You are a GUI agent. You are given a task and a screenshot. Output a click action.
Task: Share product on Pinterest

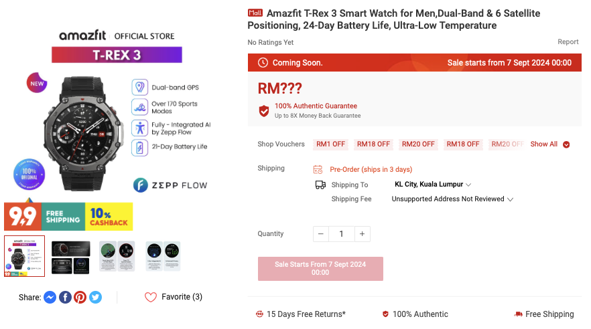(x=80, y=298)
